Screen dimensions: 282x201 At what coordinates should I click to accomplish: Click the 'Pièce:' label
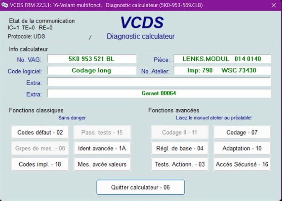point(162,60)
